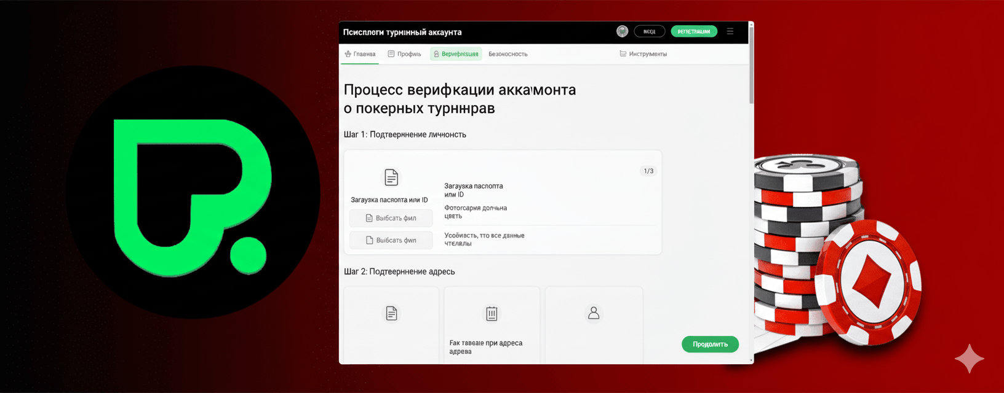The width and height of the screenshot is (1004, 393).
Task: Click the Fак тввеаіе при адреса text
Action: pyautogui.click(x=485, y=347)
